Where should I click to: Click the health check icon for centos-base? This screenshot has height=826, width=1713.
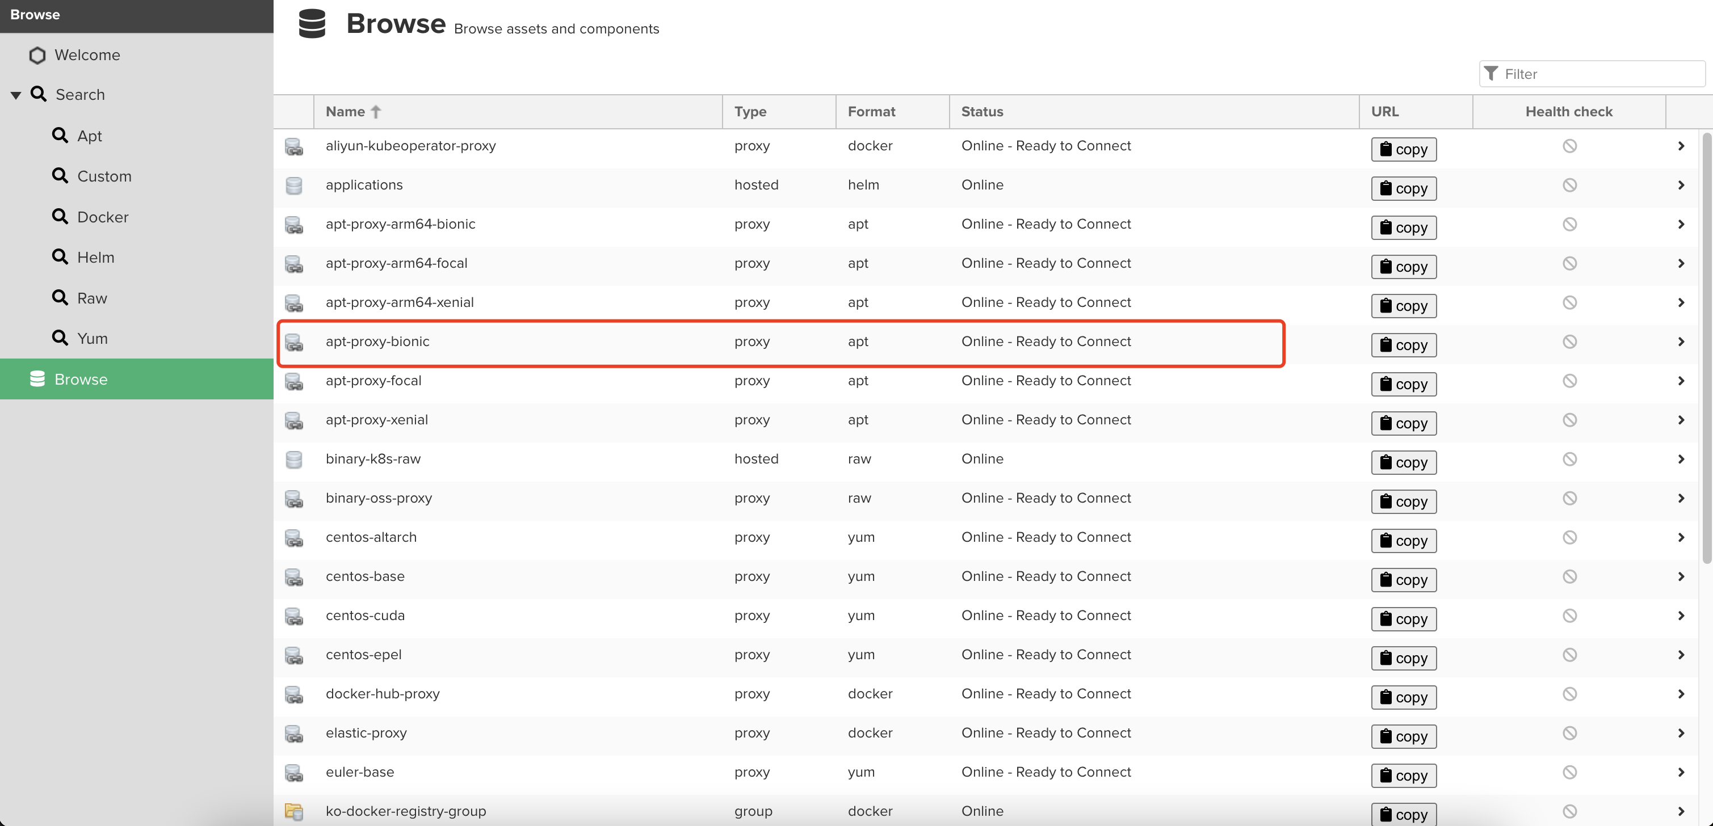pyautogui.click(x=1569, y=577)
